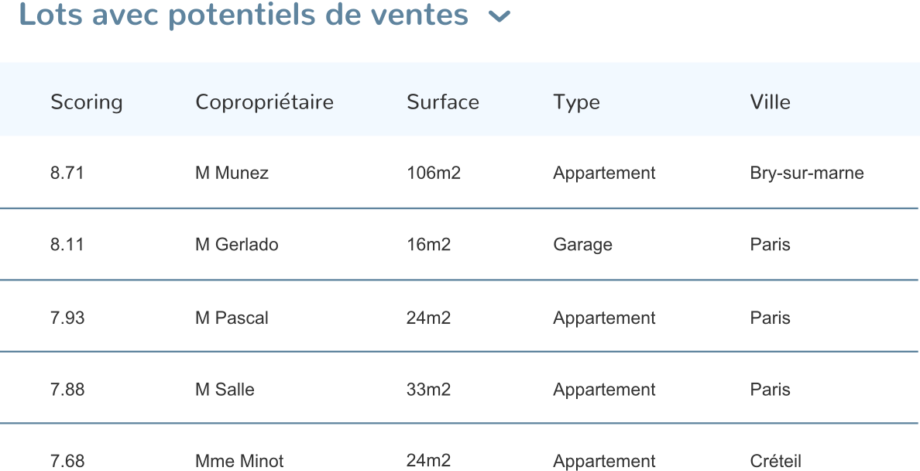920x471 pixels.
Task: Click the 8.71 scoring value
Action: (x=67, y=173)
